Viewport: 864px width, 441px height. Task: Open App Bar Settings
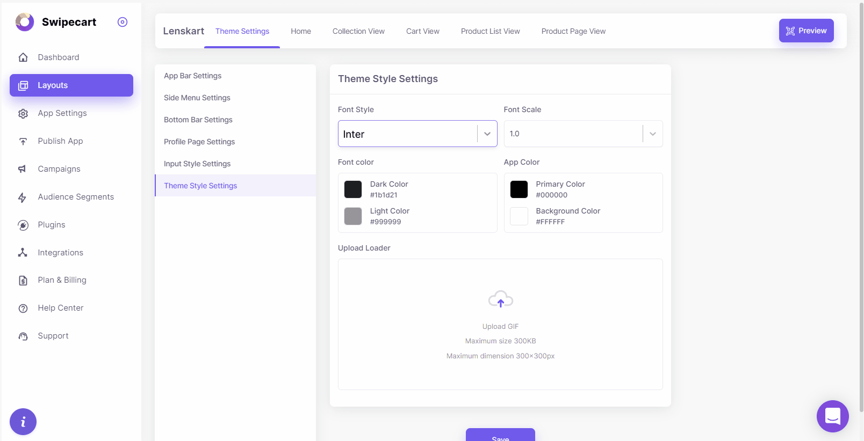click(x=235, y=76)
